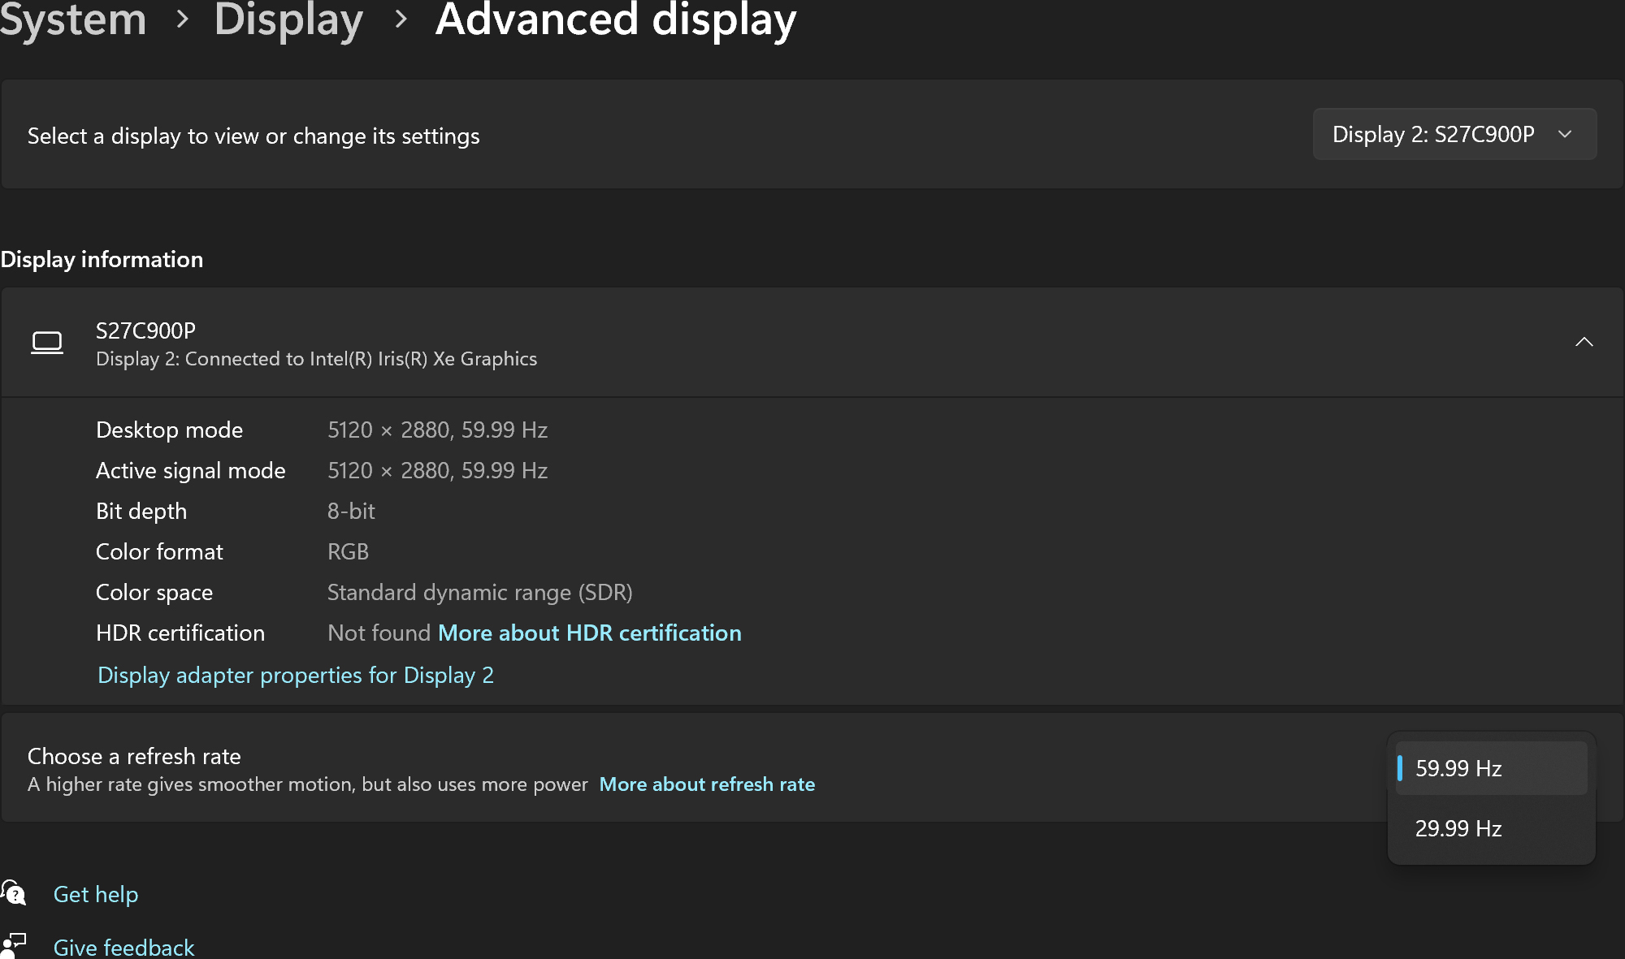
Task: Click the Choose a refresh rate label
Action: point(134,756)
